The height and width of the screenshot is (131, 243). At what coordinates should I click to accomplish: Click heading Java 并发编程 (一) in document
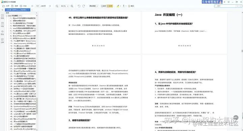pyautogui.click(x=168, y=15)
